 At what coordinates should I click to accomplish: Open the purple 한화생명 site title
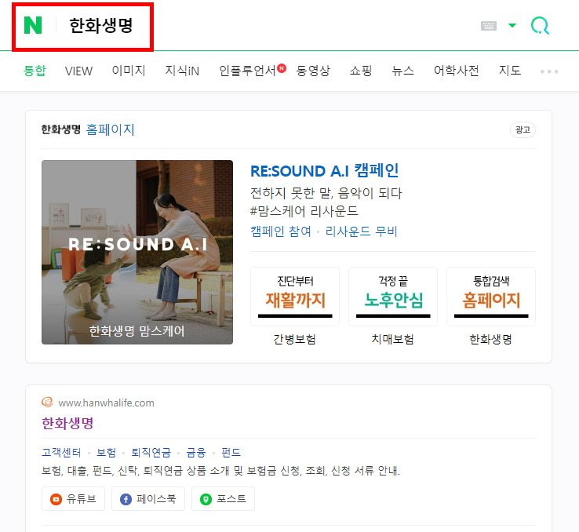(67, 423)
